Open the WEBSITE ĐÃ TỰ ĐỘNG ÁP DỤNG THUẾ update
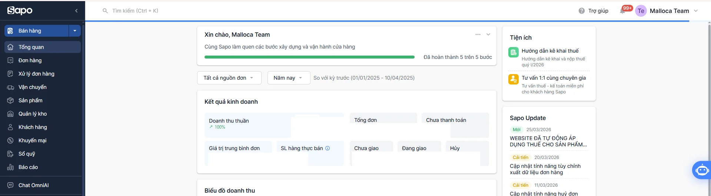Screen dimensions: 711x196 [x=548, y=141]
